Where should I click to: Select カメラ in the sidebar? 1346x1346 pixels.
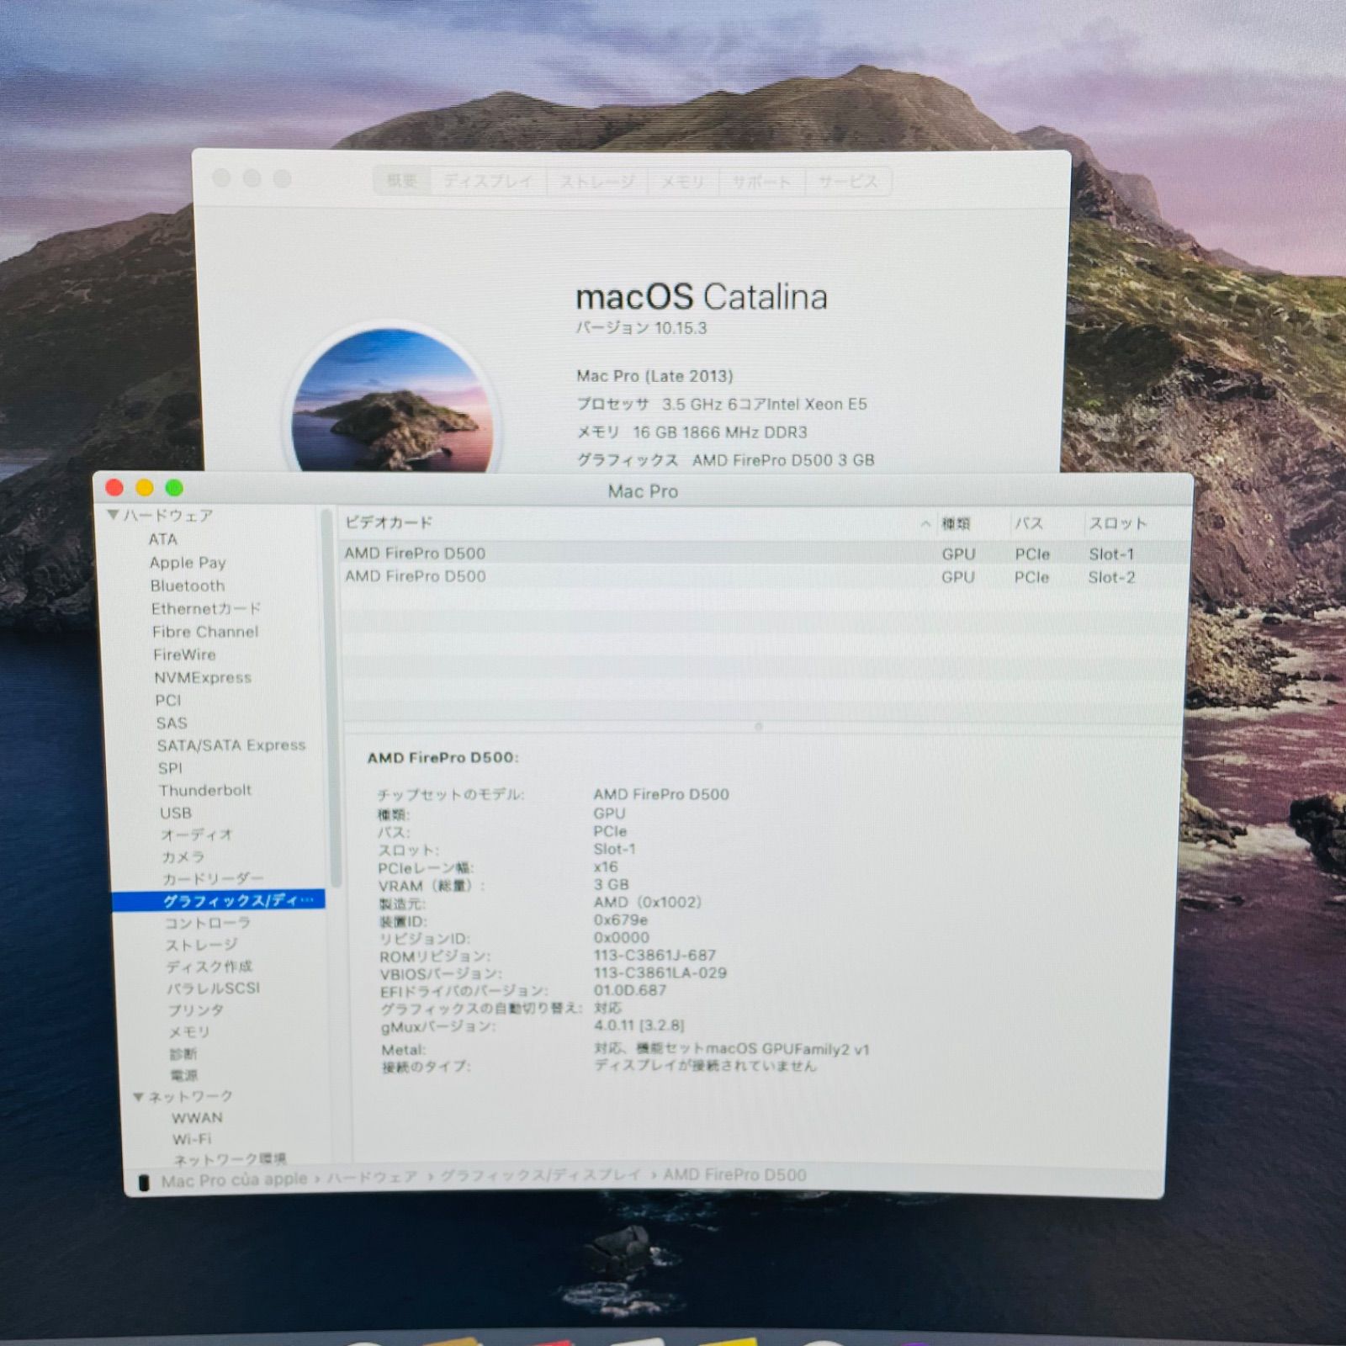pos(183,856)
